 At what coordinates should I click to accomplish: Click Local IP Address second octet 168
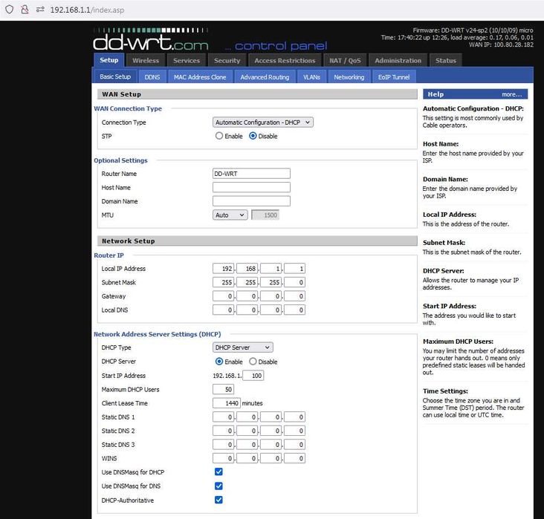247,268
